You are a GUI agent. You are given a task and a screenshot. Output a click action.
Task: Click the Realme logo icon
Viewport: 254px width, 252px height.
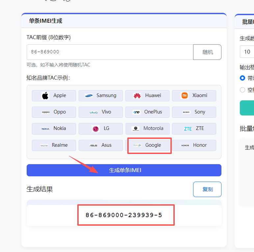pyautogui.click(x=44, y=145)
